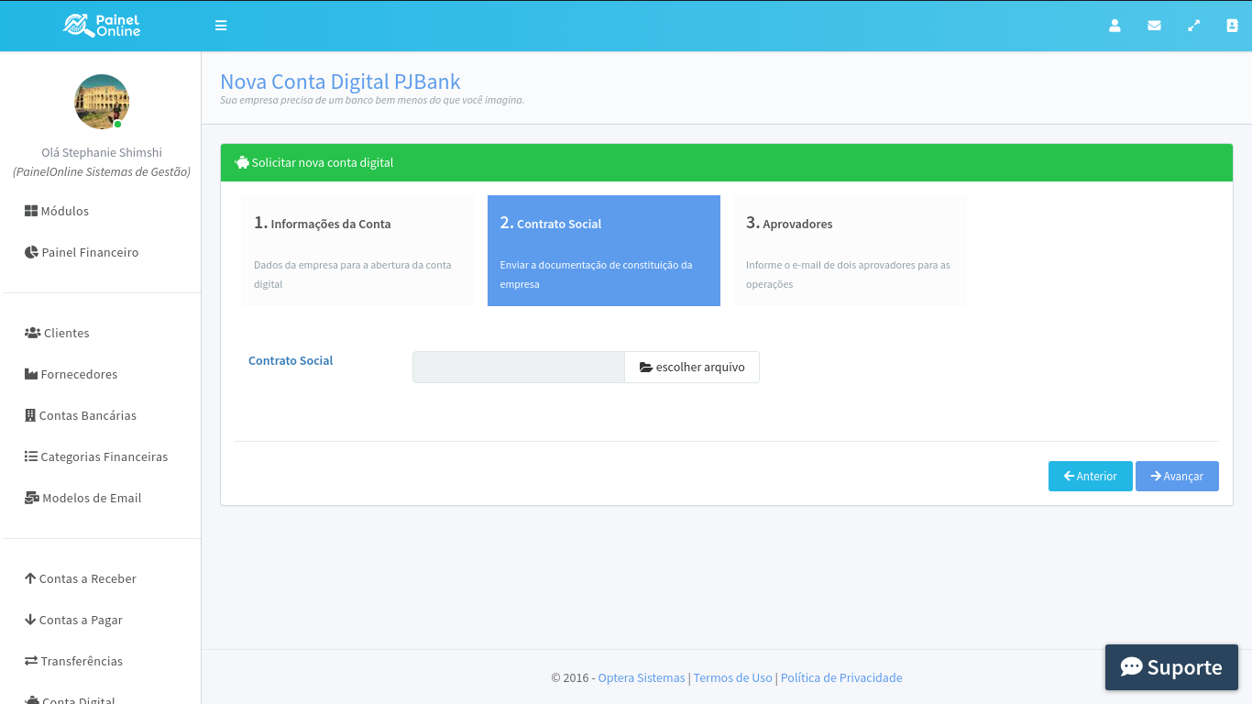Click the Olá Stephanie Shimshi greeting
Image resolution: width=1252 pixels, height=704 pixels.
(102, 152)
